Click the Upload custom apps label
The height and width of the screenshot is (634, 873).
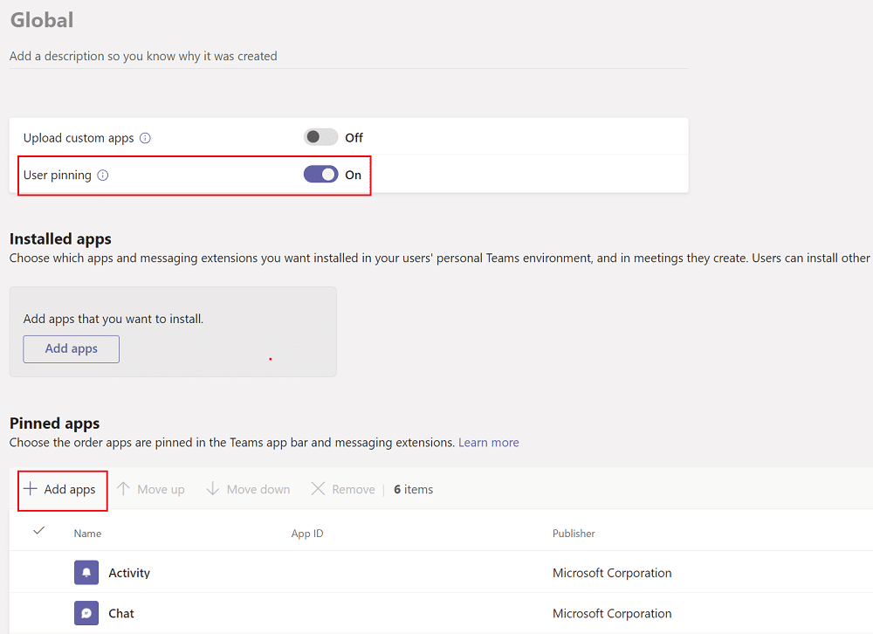coord(79,138)
